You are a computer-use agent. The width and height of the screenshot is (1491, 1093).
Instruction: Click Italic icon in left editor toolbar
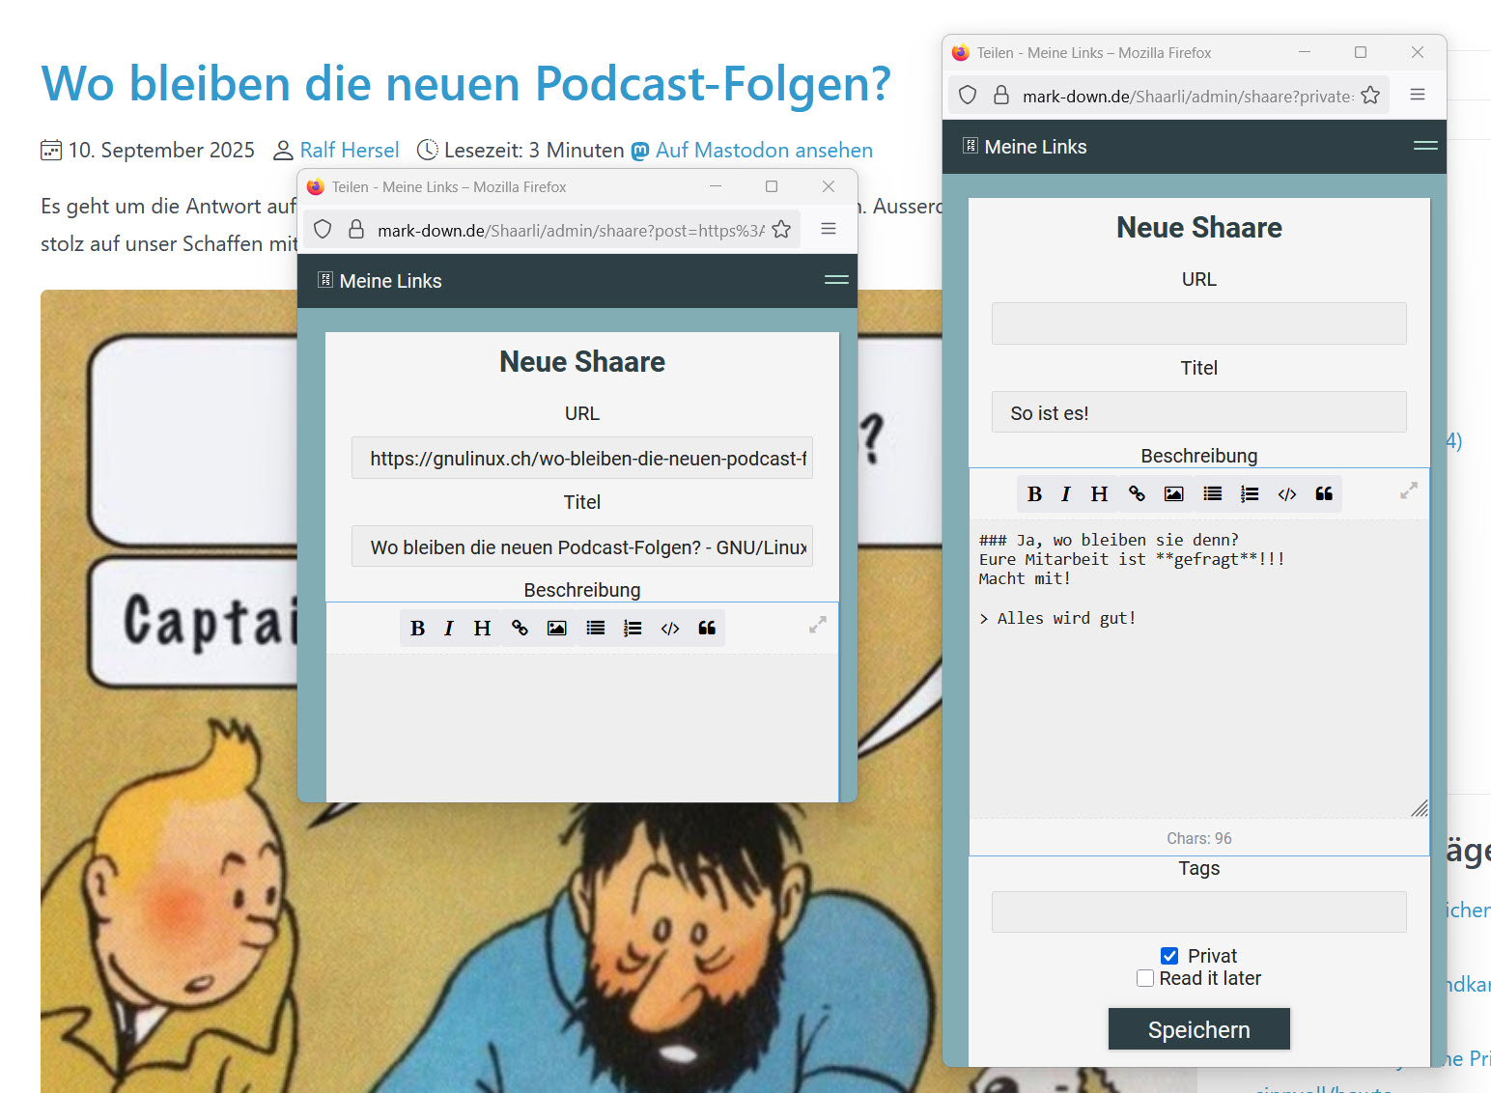[x=448, y=629]
